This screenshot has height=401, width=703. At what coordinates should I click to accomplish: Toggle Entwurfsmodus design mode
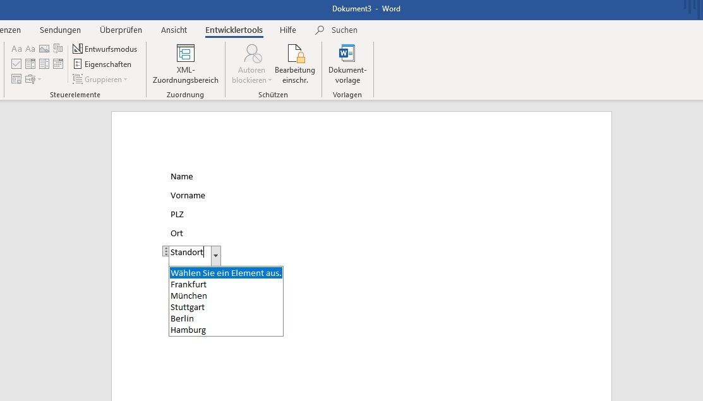[x=105, y=49]
